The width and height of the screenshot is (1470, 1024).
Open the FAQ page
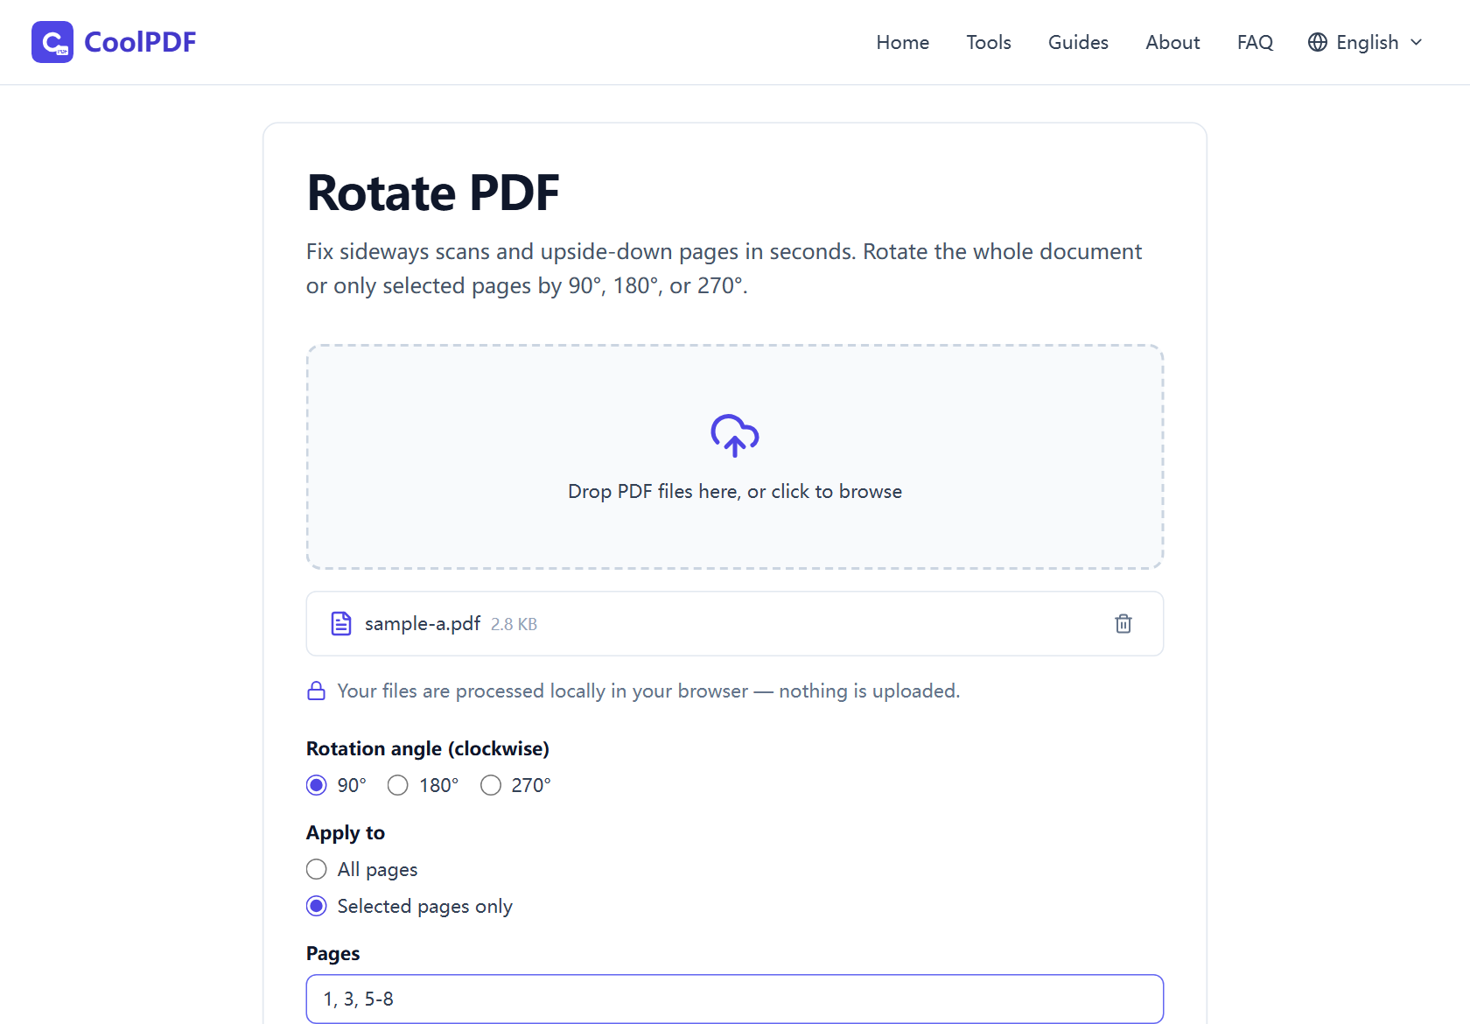pos(1255,42)
